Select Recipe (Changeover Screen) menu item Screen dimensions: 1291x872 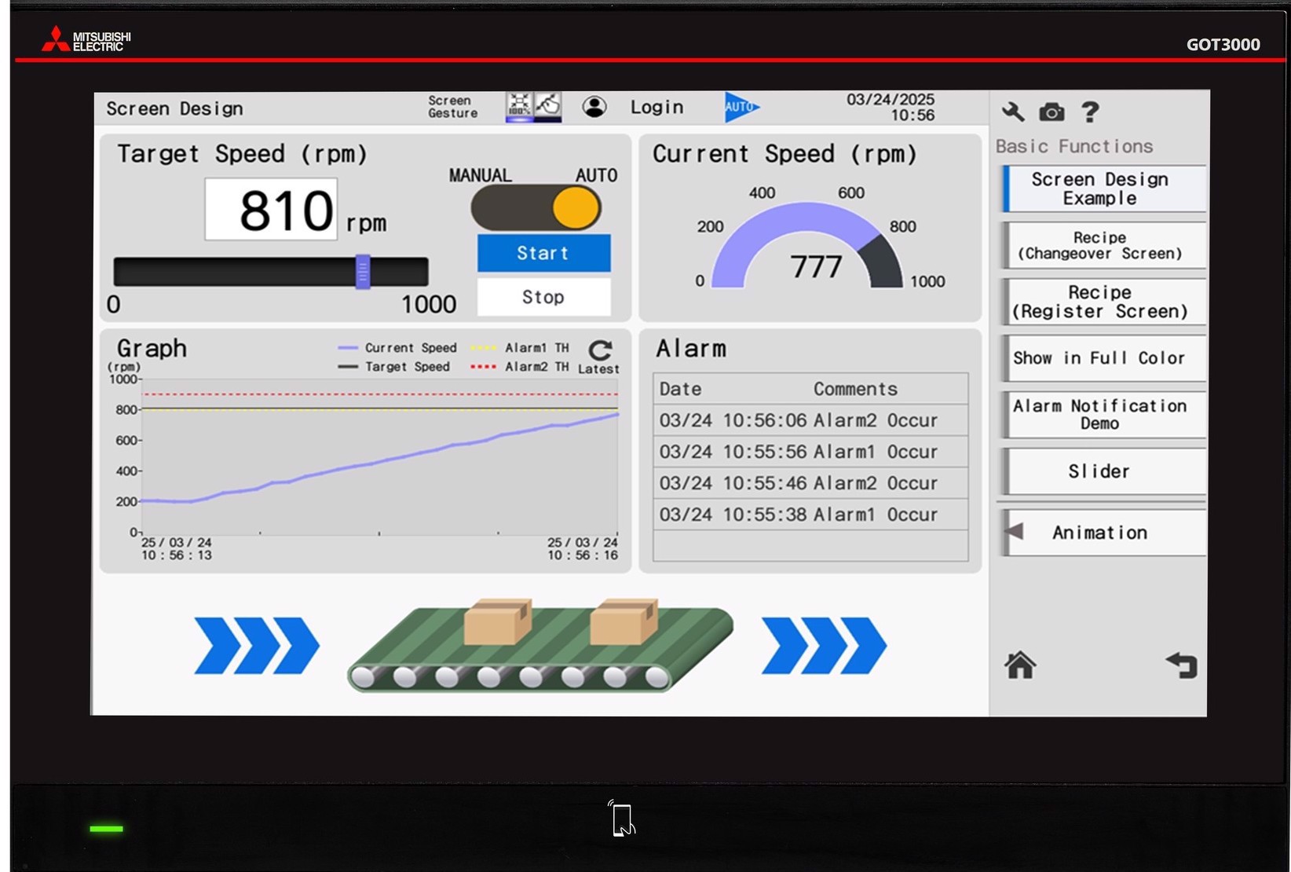click(1103, 245)
